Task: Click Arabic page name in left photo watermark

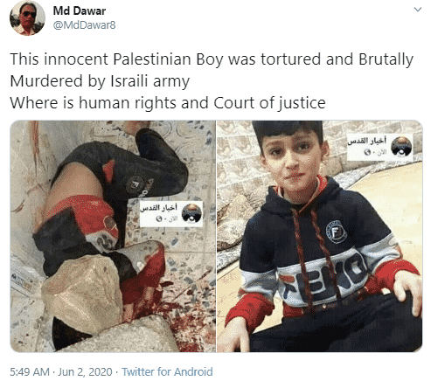Action: pyautogui.click(x=158, y=208)
